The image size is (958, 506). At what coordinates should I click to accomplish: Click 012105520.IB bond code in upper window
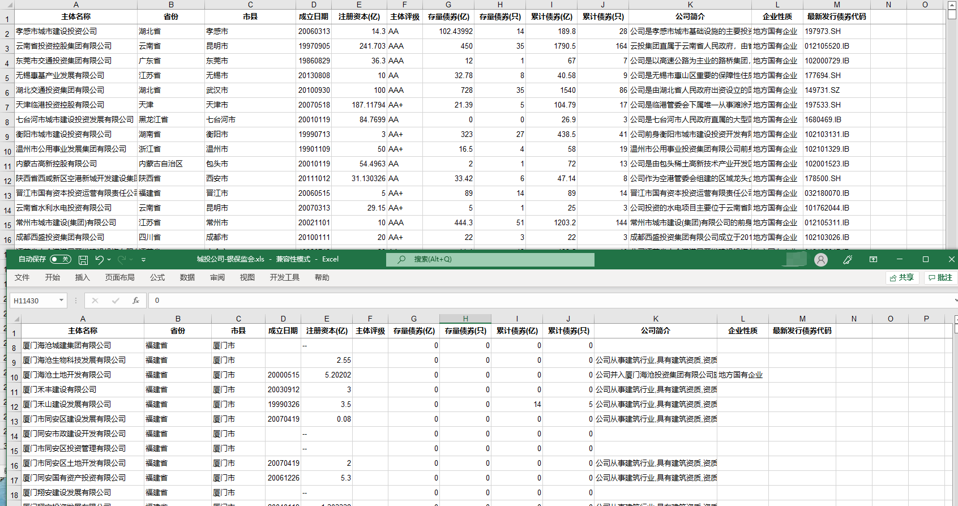837,46
